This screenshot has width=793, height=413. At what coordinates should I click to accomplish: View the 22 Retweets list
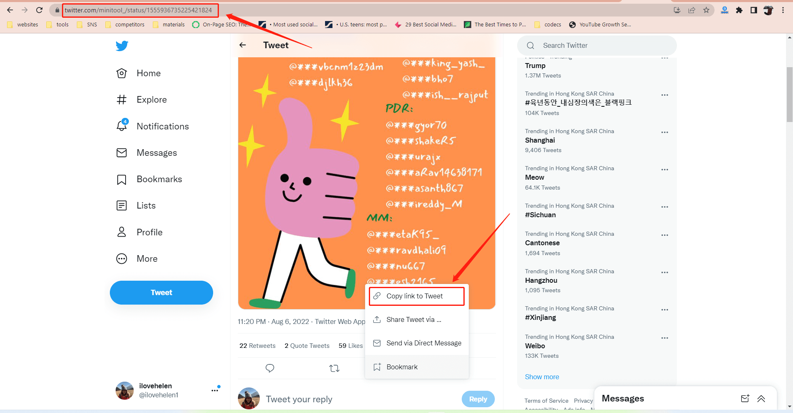pos(257,346)
